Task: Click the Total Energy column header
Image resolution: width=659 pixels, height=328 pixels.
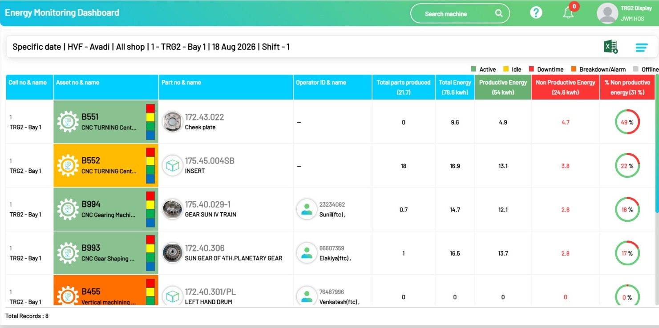Action: (455, 87)
